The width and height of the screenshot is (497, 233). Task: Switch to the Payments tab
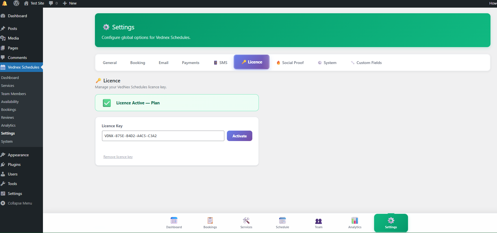click(191, 63)
